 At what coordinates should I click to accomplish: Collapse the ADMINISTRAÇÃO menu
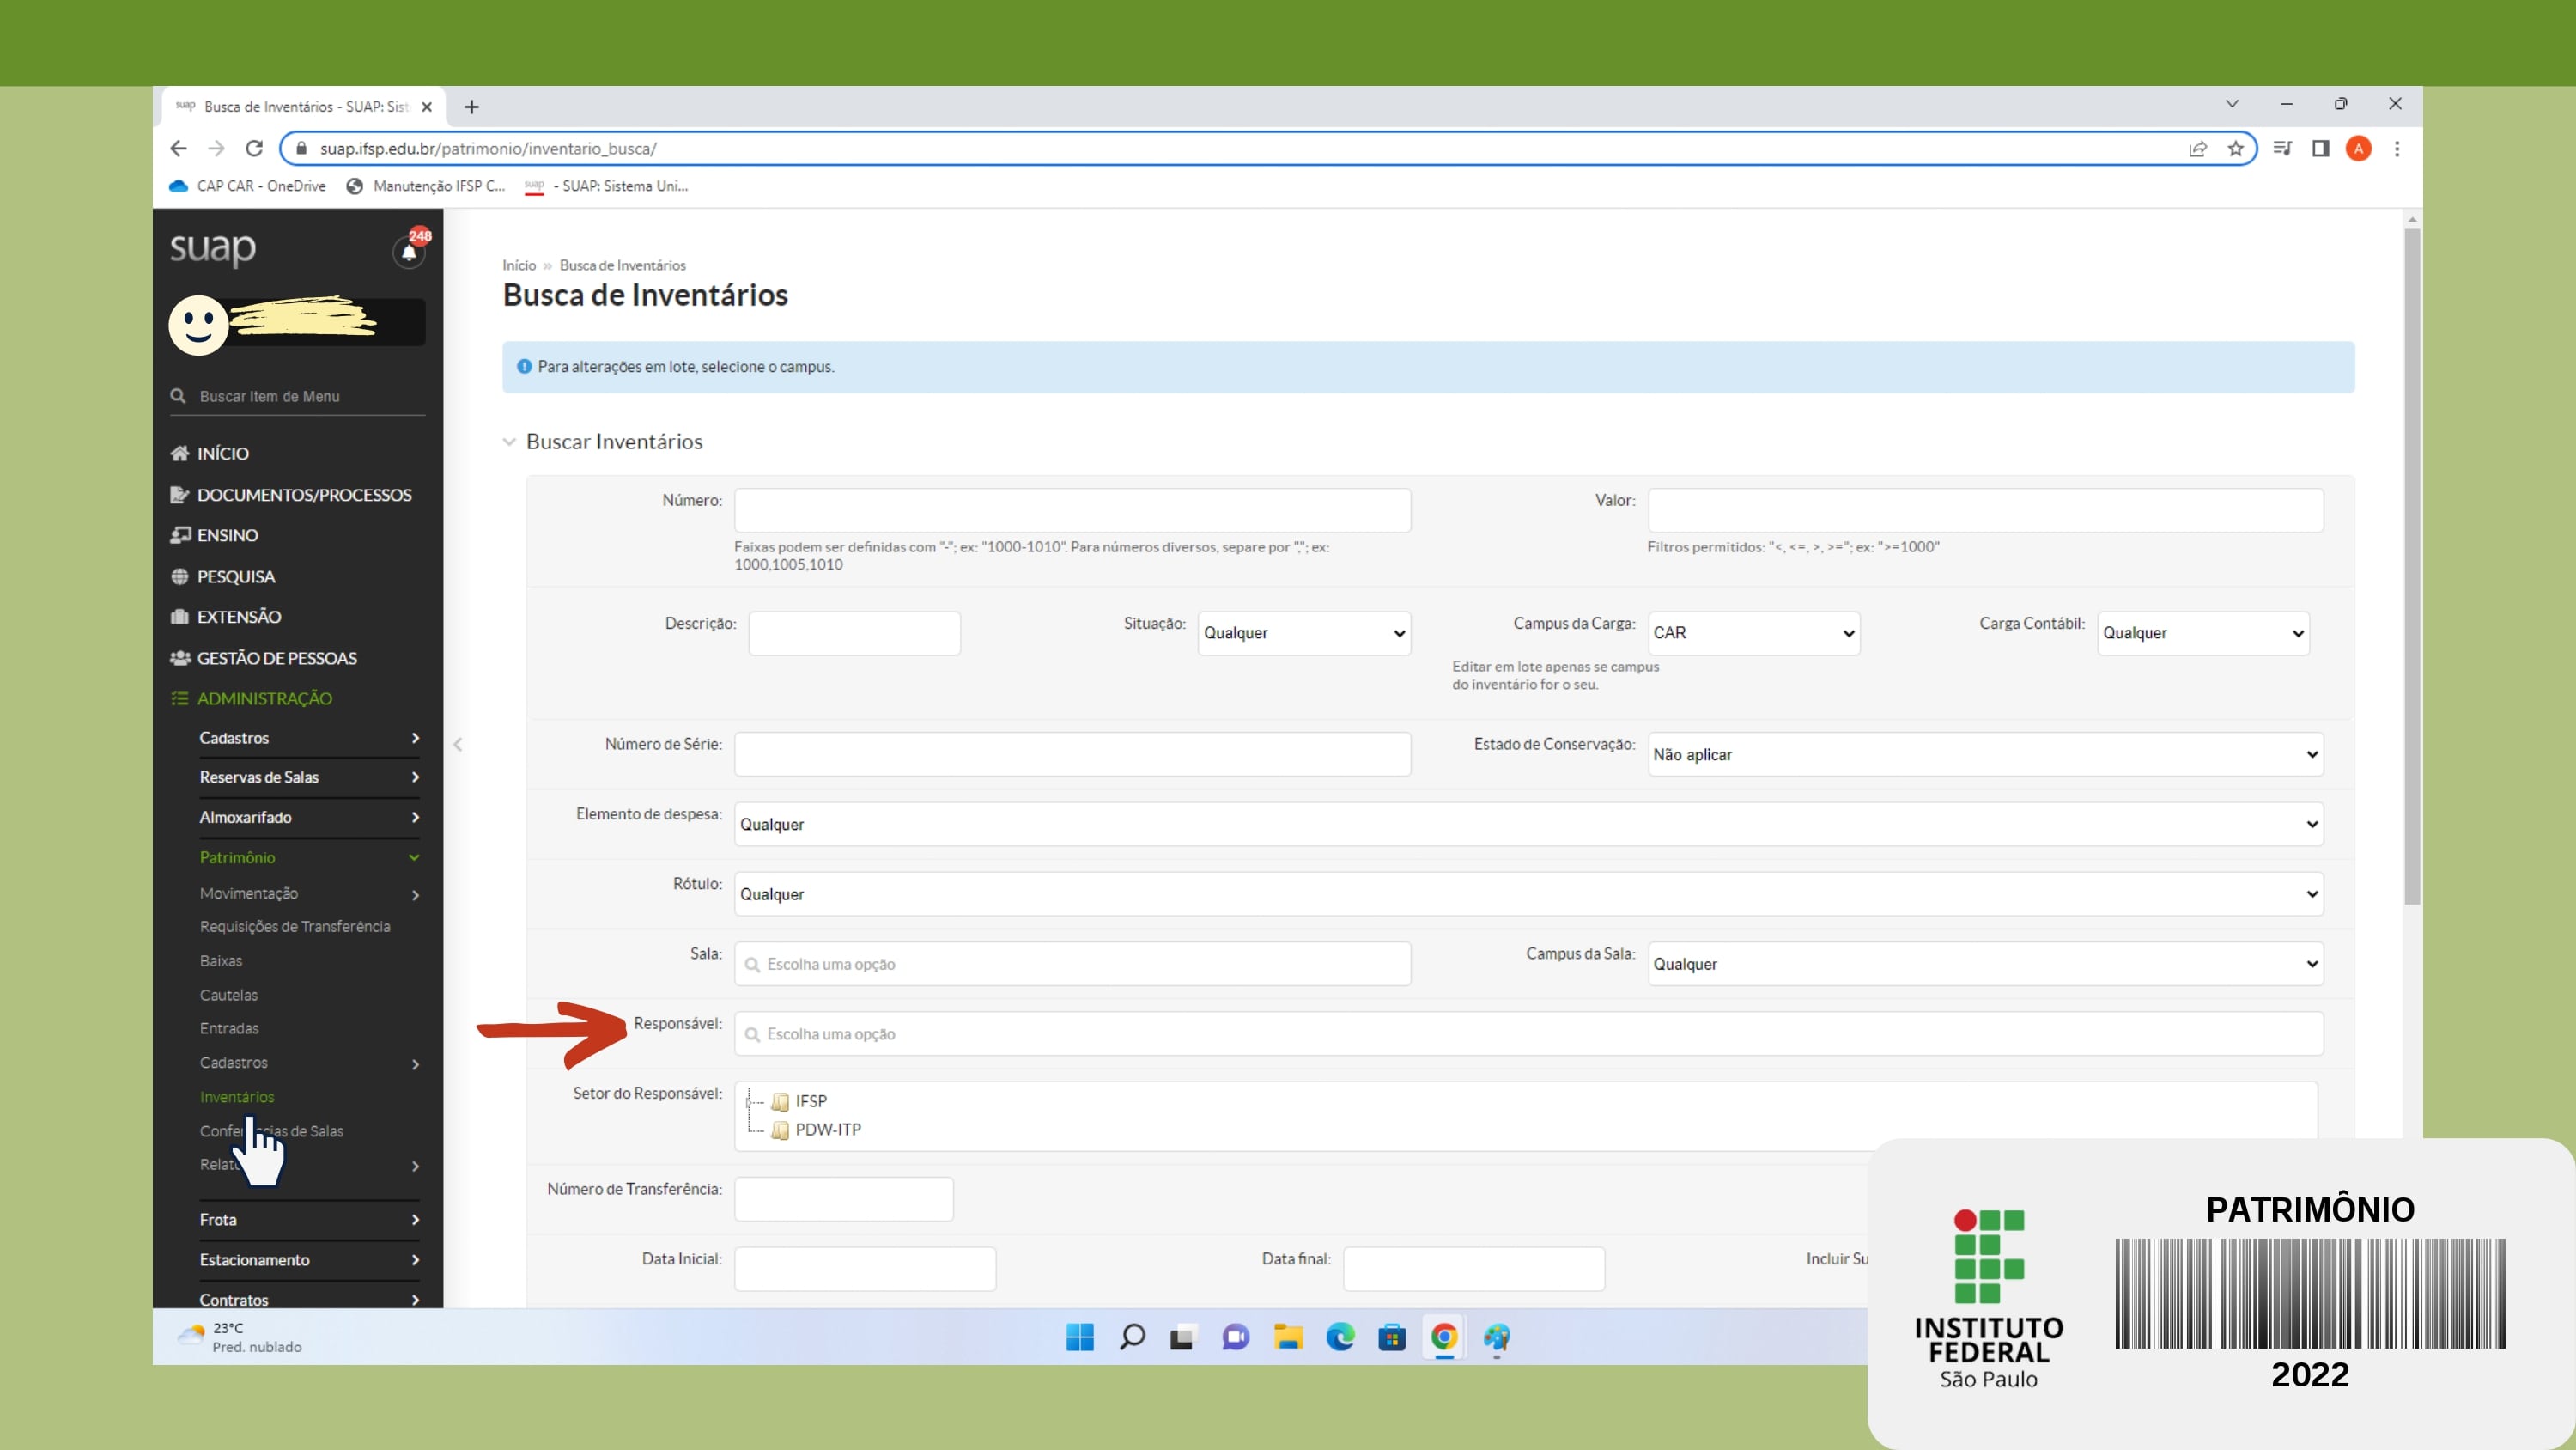[x=251, y=698]
